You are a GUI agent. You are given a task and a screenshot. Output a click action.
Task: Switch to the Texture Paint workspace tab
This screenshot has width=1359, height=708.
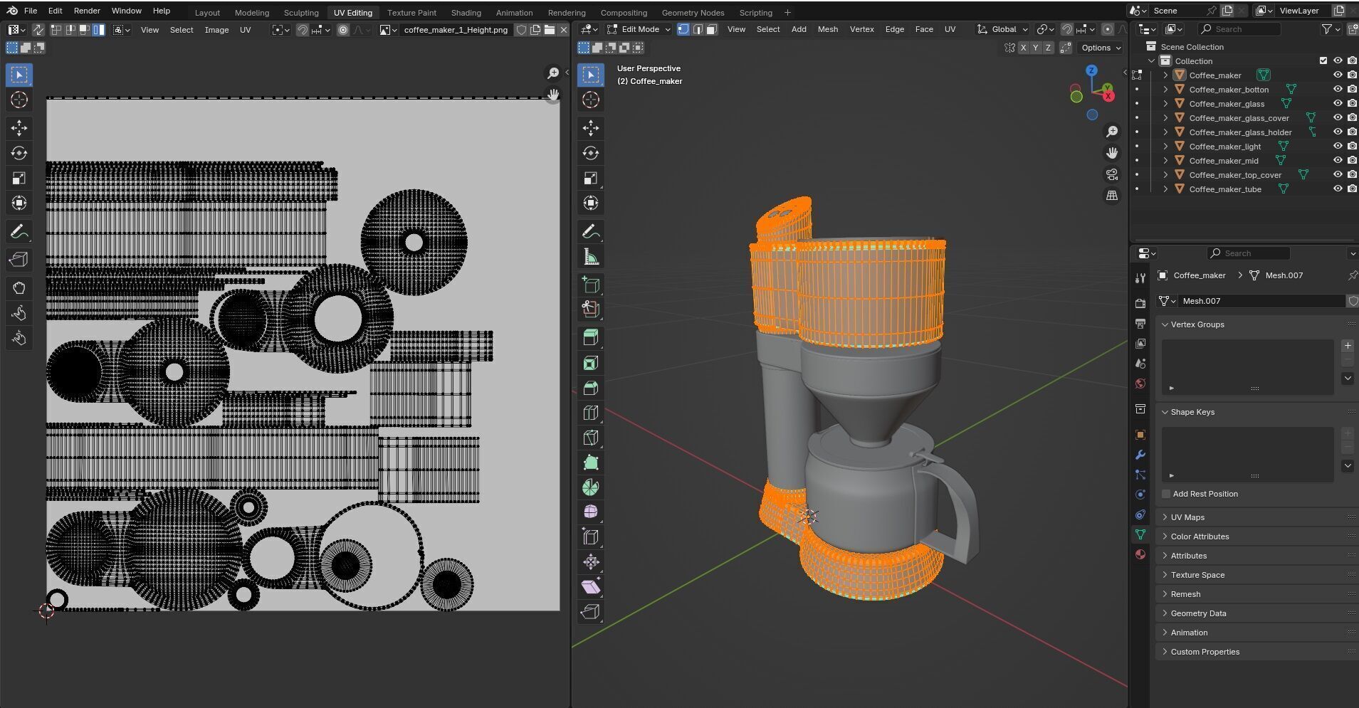411,13
